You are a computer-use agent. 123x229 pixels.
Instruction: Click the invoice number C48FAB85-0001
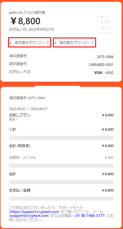coord(101,65)
